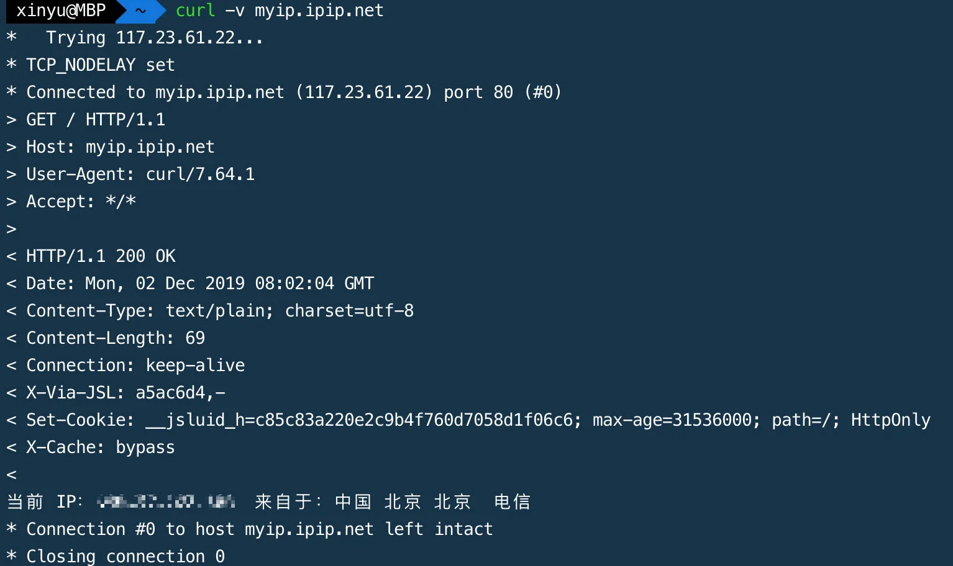The width and height of the screenshot is (953, 566).
Task: Click the blue tilde directory segment
Action: pyautogui.click(x=140, y=11)
